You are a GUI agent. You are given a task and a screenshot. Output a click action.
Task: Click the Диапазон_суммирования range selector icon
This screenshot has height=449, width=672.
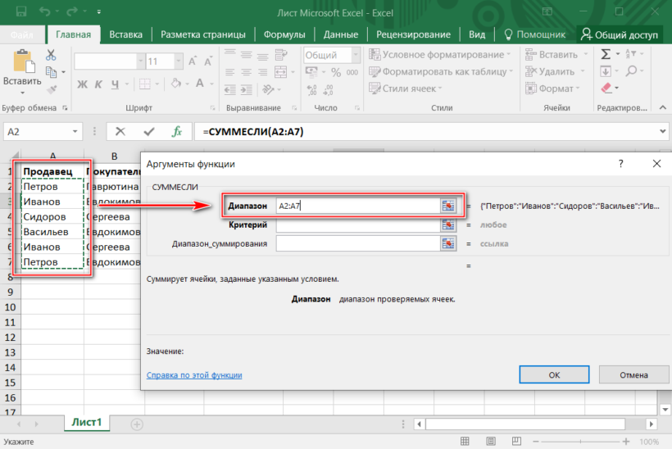448,243
